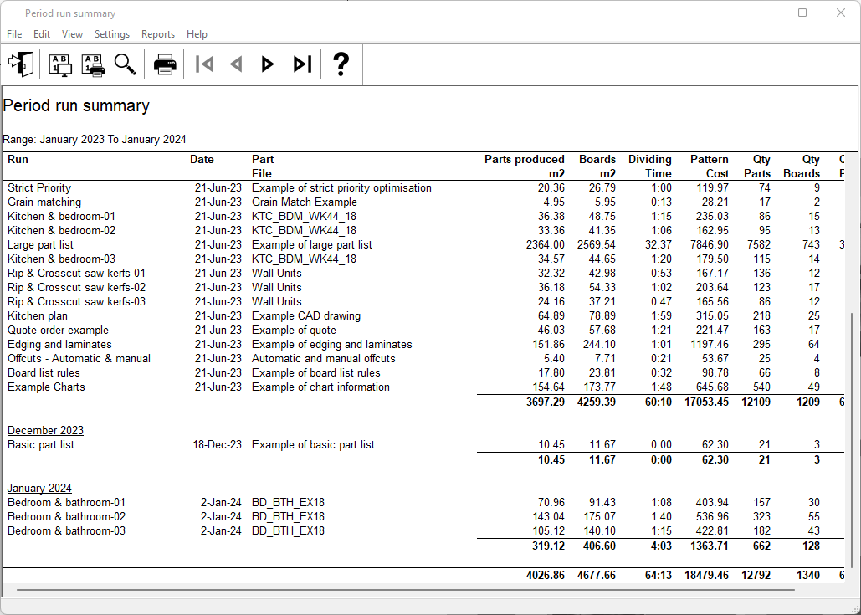Open the Settings menu

112,34
